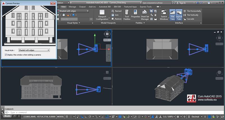Viewport: 225px width, 120px height.
Task: Join model viewports
Action: [x=115, y=15]
